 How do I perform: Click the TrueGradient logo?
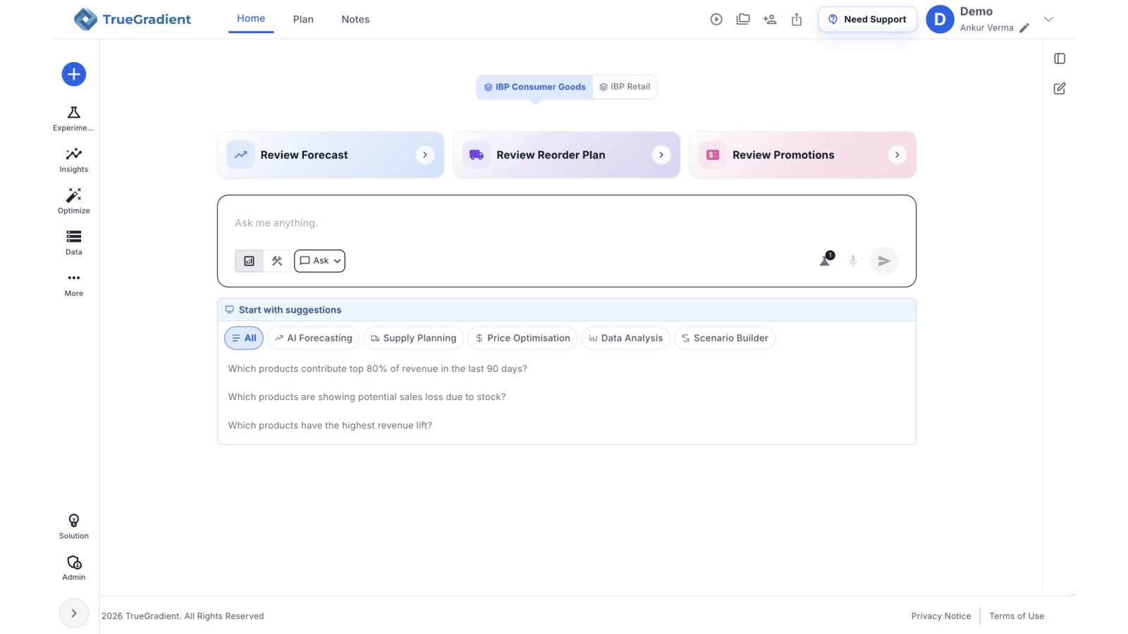coord(133,19)
